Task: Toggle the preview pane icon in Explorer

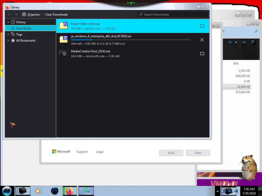Action: click(244, 42)
